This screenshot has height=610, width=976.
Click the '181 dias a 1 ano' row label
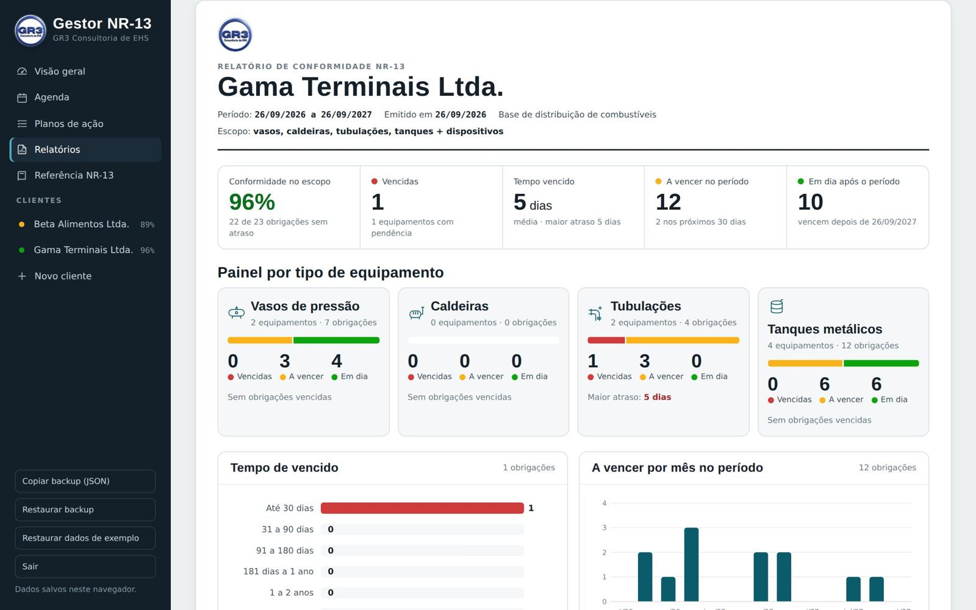click(278, 572)
